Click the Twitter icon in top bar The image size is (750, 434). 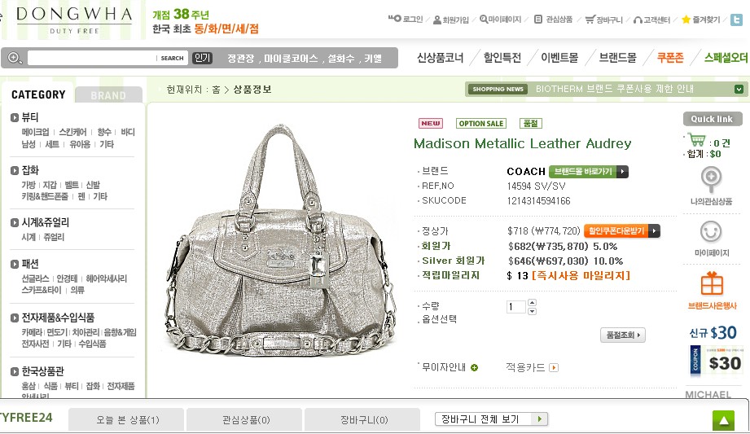tap(737, 20)
